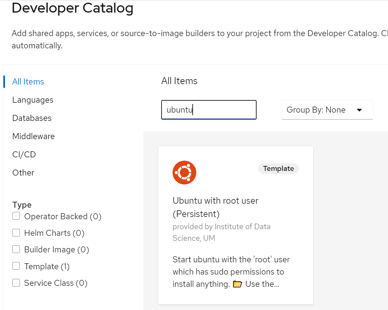The height and width of the screenshot is (310, 388).
Task: Open the Languages category
Action: (33, 100)
